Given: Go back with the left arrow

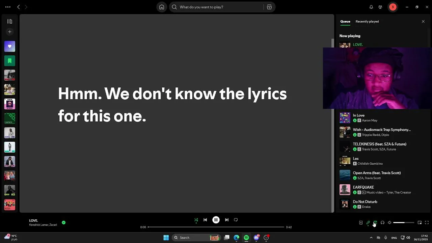Looking at the screenshot, I should [19, 7].
